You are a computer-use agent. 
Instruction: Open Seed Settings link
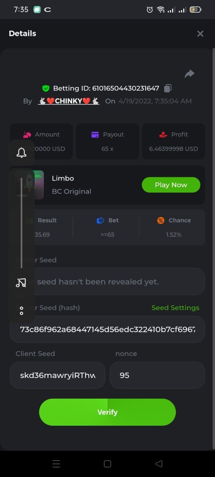(175, 308)
